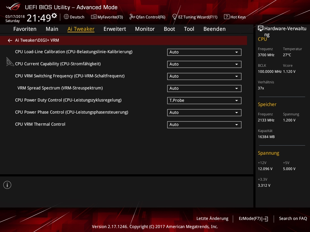Open Hot Keys question mark icon
Image resolution: width=310 pixels, height=232 pixels.
(x=226, y=17)
